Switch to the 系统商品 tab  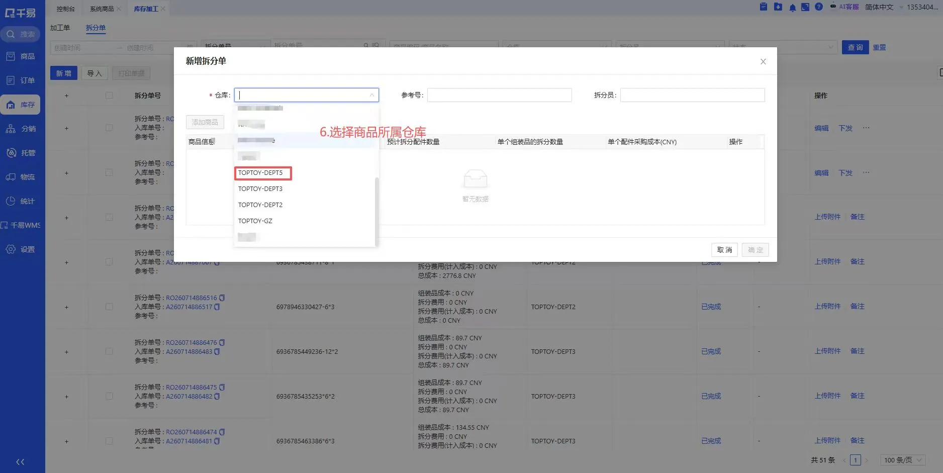tap(102, 9)
